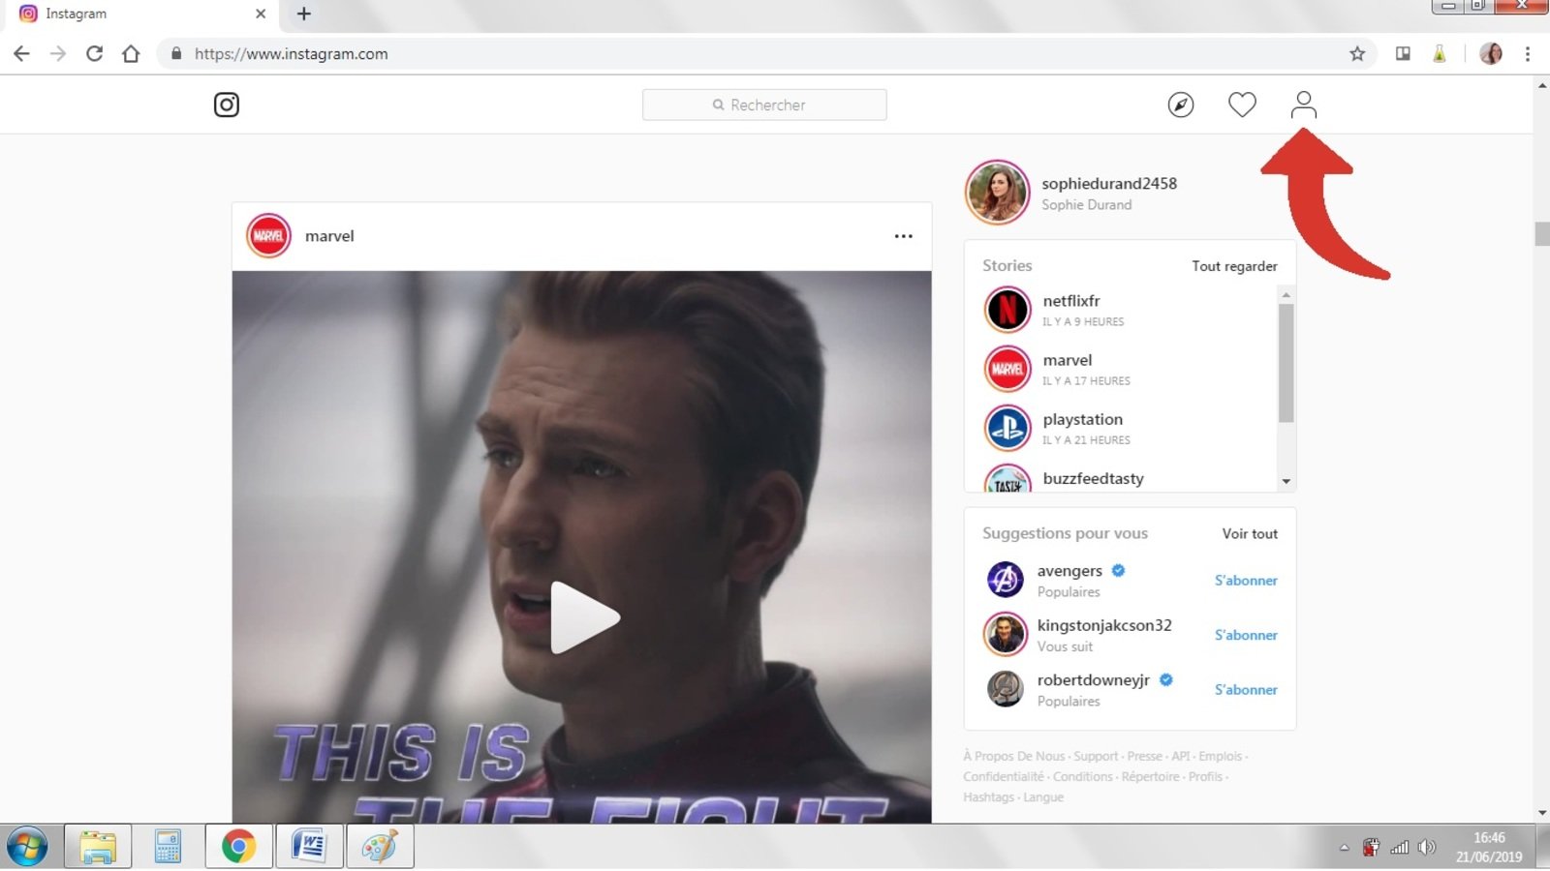Open three-dot options on marvel post

[x=903, y=236]
